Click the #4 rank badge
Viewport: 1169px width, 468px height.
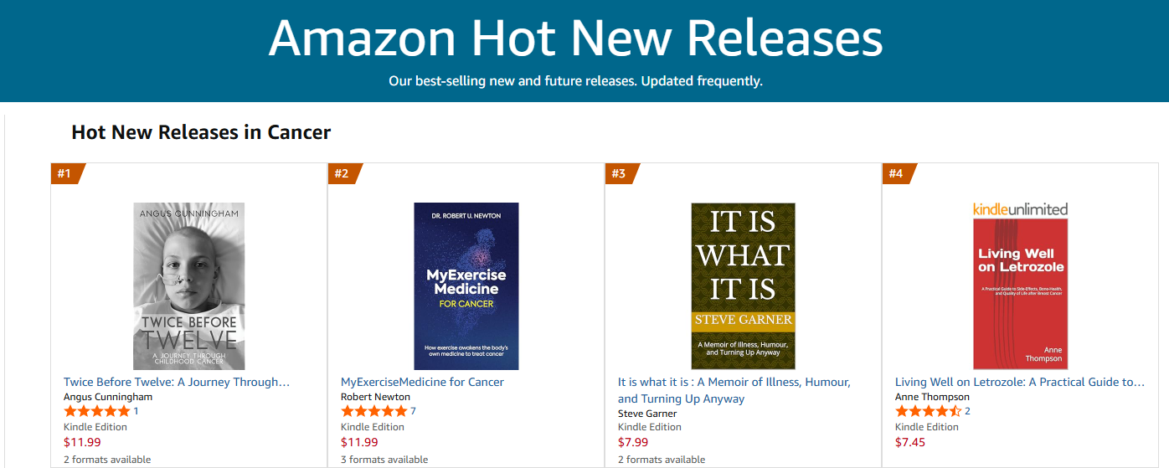[898, 173]
